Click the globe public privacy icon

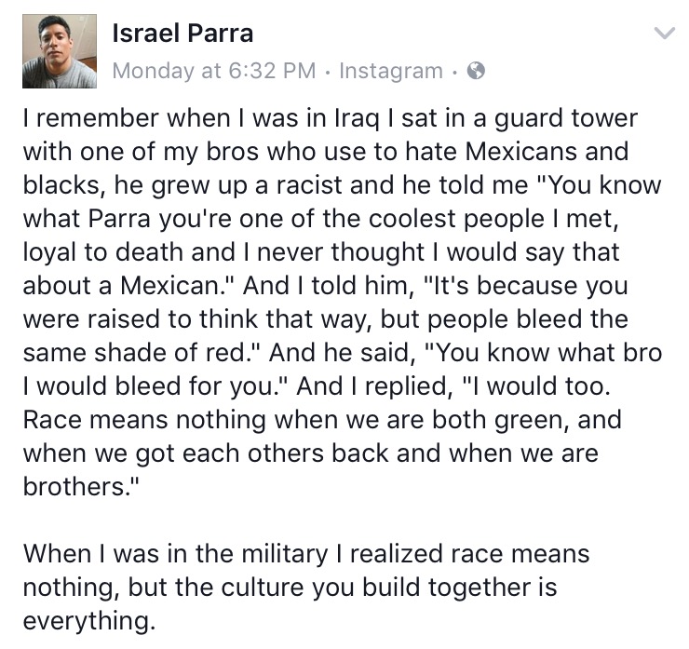coord(475,70)
